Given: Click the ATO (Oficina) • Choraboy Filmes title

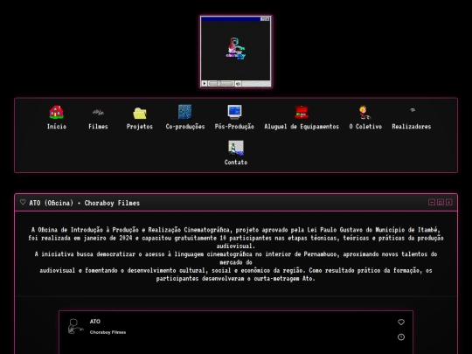Looking at the screenshot, I should click(84, 203).
